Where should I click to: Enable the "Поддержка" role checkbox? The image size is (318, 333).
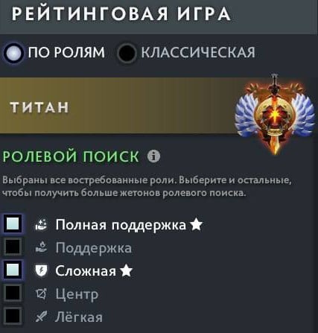point(13,247)
